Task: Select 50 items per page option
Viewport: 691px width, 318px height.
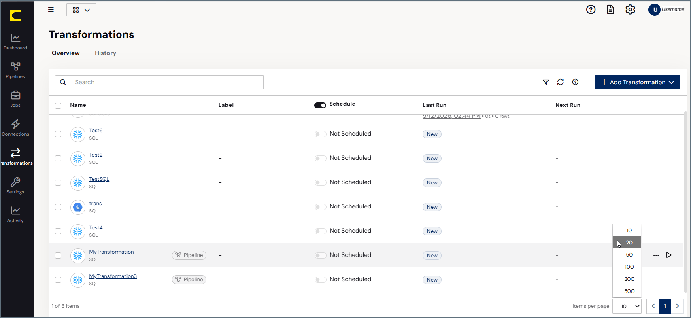Action: coord(627,254)
